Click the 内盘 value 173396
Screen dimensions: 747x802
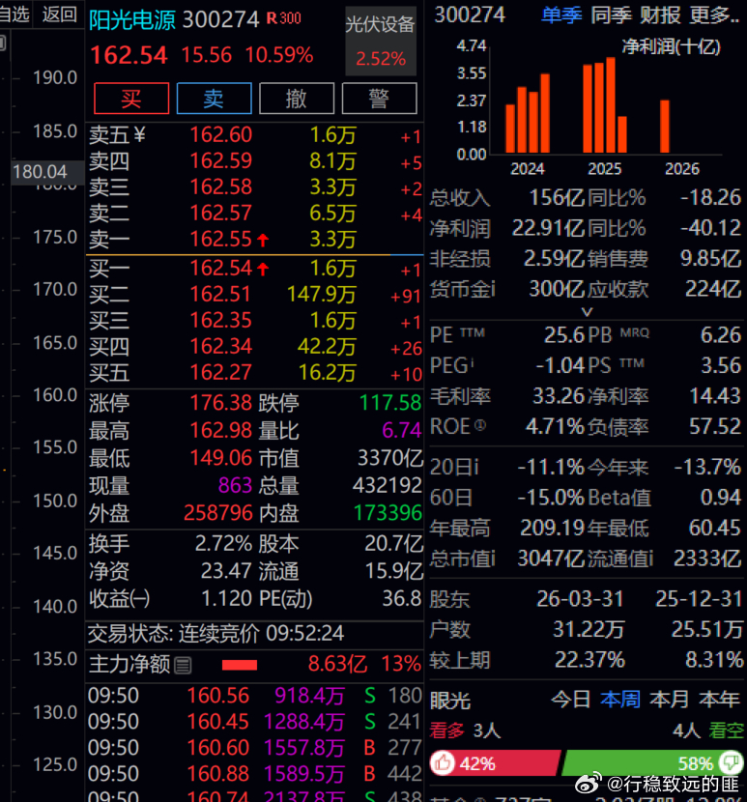[x=388, y=513]
